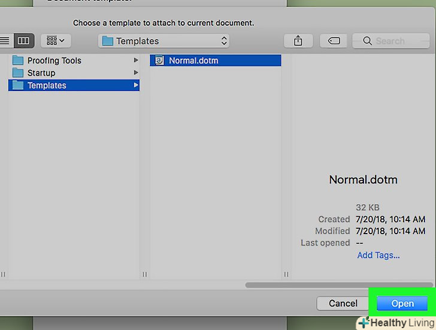Image resolution: width=436 pixels, height=330 pixels.
Task: Click the Edit Tags toolbar icon
Action: click(334, 41)
